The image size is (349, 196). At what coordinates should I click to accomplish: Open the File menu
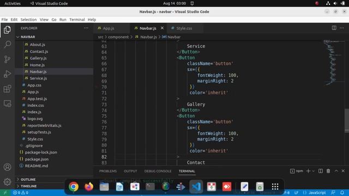(4, 20)
